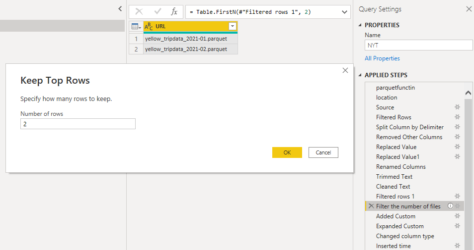The width and height of the screenshot is (474, 250).
Task: Open gear settings for Split Column by Delimiter
Action: pyautogui.click(x=458, y=127)
